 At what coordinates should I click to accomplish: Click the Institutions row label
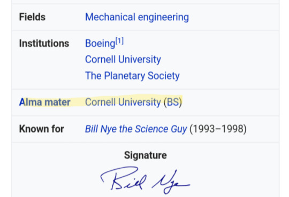(x=44, y=44)
